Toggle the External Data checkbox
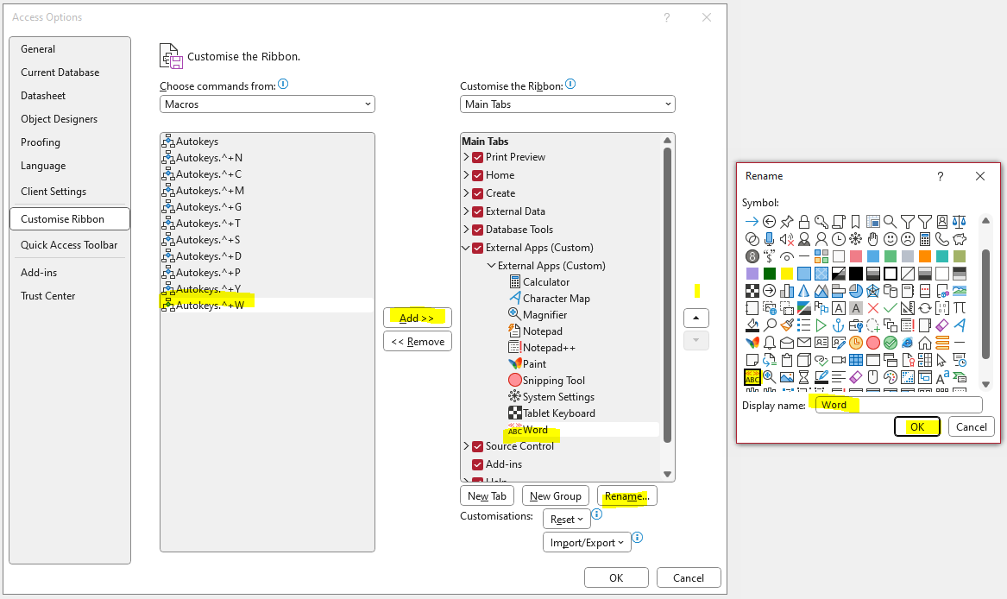Screen dimensions: 1007x599 [477, 211]
